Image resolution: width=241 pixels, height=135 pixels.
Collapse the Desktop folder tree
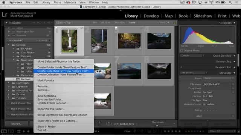9,45
